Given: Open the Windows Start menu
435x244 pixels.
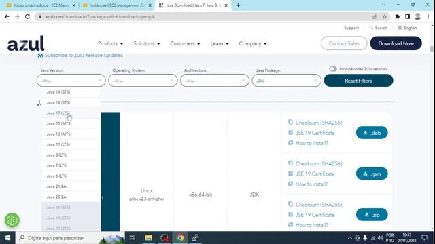Looking at the screenshot, I should click(x=7, y=238).
